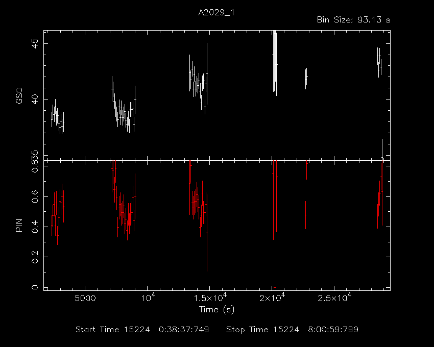Click the PIN axis value 0.2
This screenshot has height=347, width=434.
click(x=35, y=257)
